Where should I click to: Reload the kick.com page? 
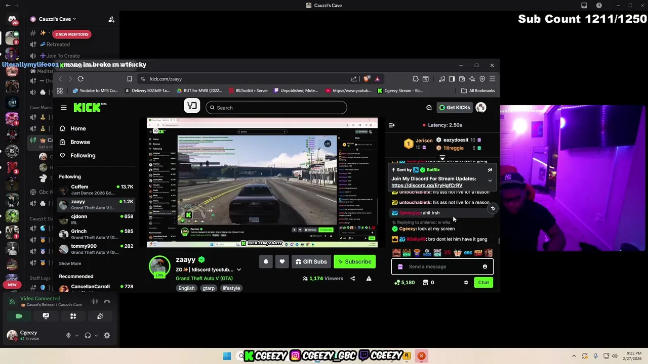[x=80, y=79]
